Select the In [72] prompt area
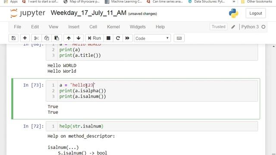The height and width of the screenshot is (155, 276). [x=33, y=126]
